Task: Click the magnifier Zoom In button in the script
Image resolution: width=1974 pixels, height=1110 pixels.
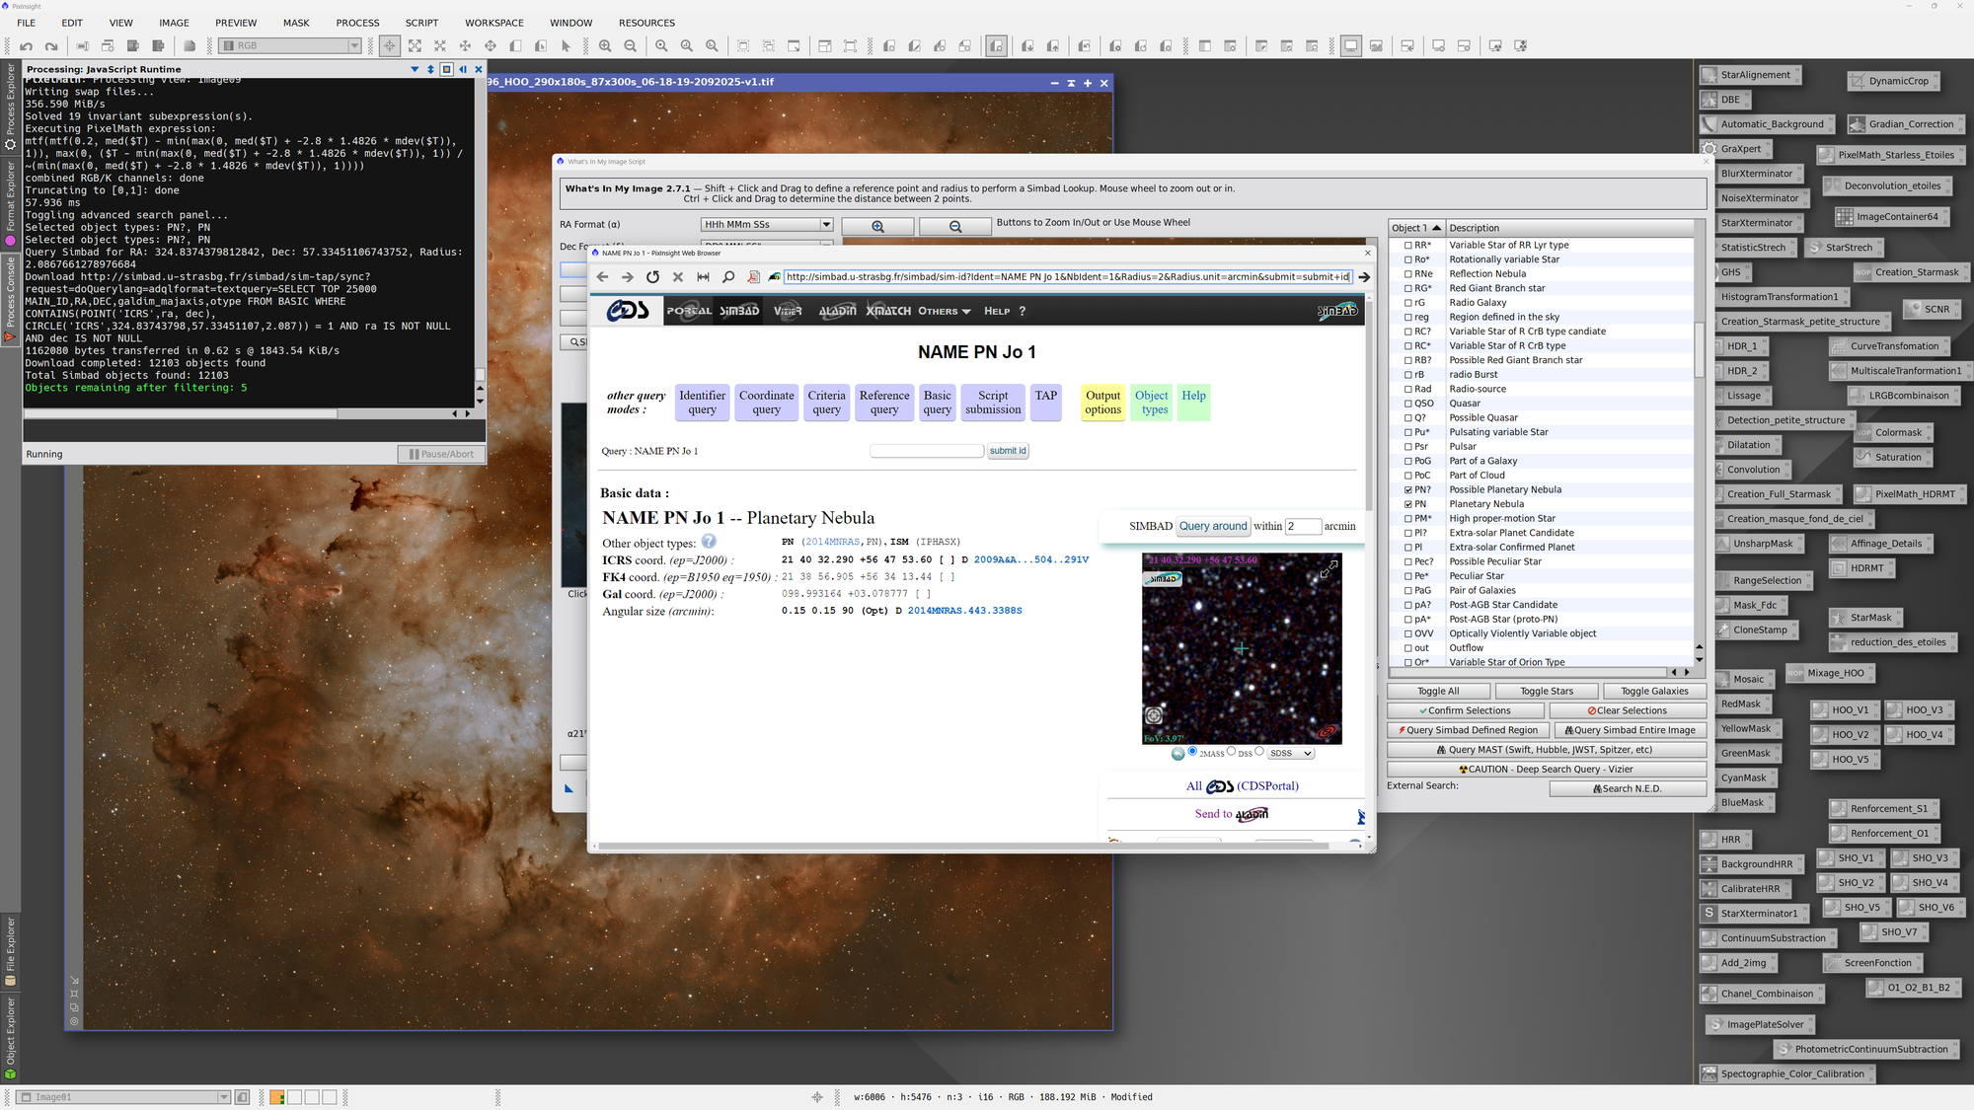Action: [x=876, y=226]
